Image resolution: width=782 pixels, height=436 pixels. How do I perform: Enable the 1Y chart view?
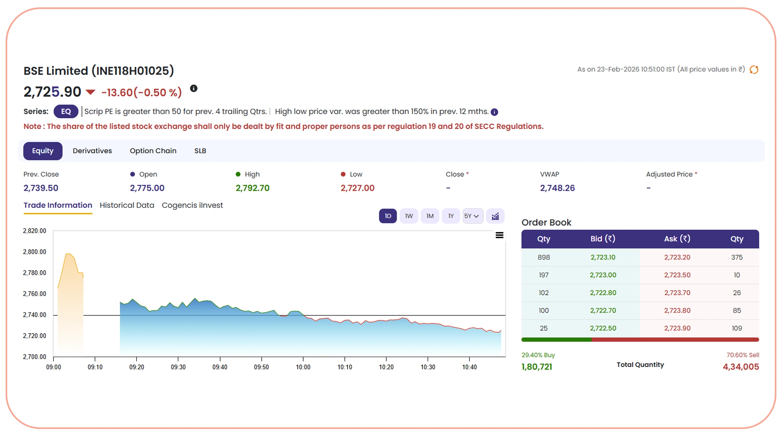(451, 216)
